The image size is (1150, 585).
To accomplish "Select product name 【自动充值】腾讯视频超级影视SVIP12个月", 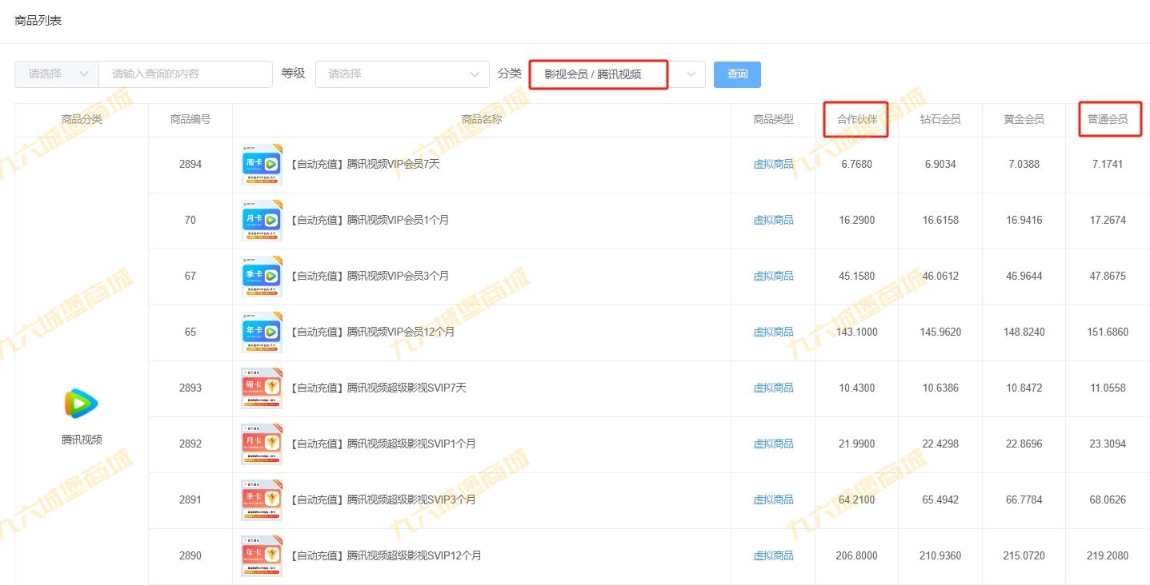I will coord(385,555).
